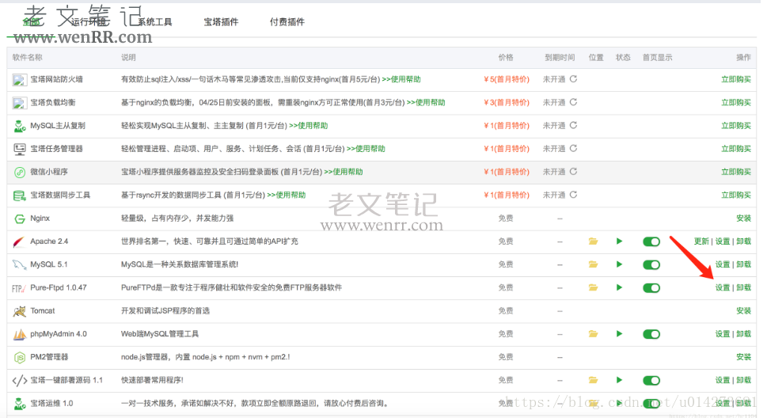The image size is (767, 418).
Task: Click the Apache 2.4 feather icon
Action: [20, 241]
